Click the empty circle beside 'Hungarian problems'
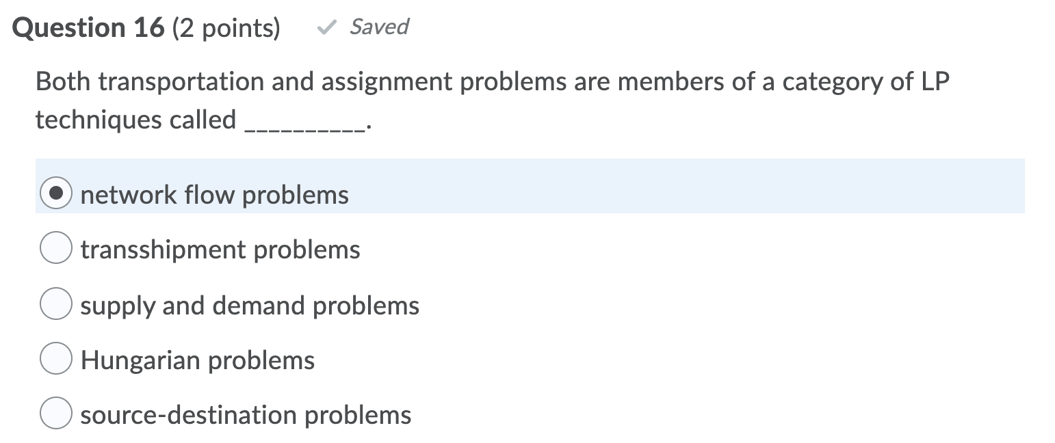 coord(55,357)
